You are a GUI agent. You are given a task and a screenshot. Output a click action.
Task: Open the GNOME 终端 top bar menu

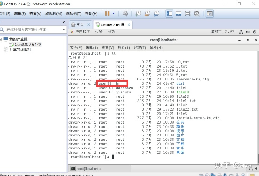(x=112, y=32)
